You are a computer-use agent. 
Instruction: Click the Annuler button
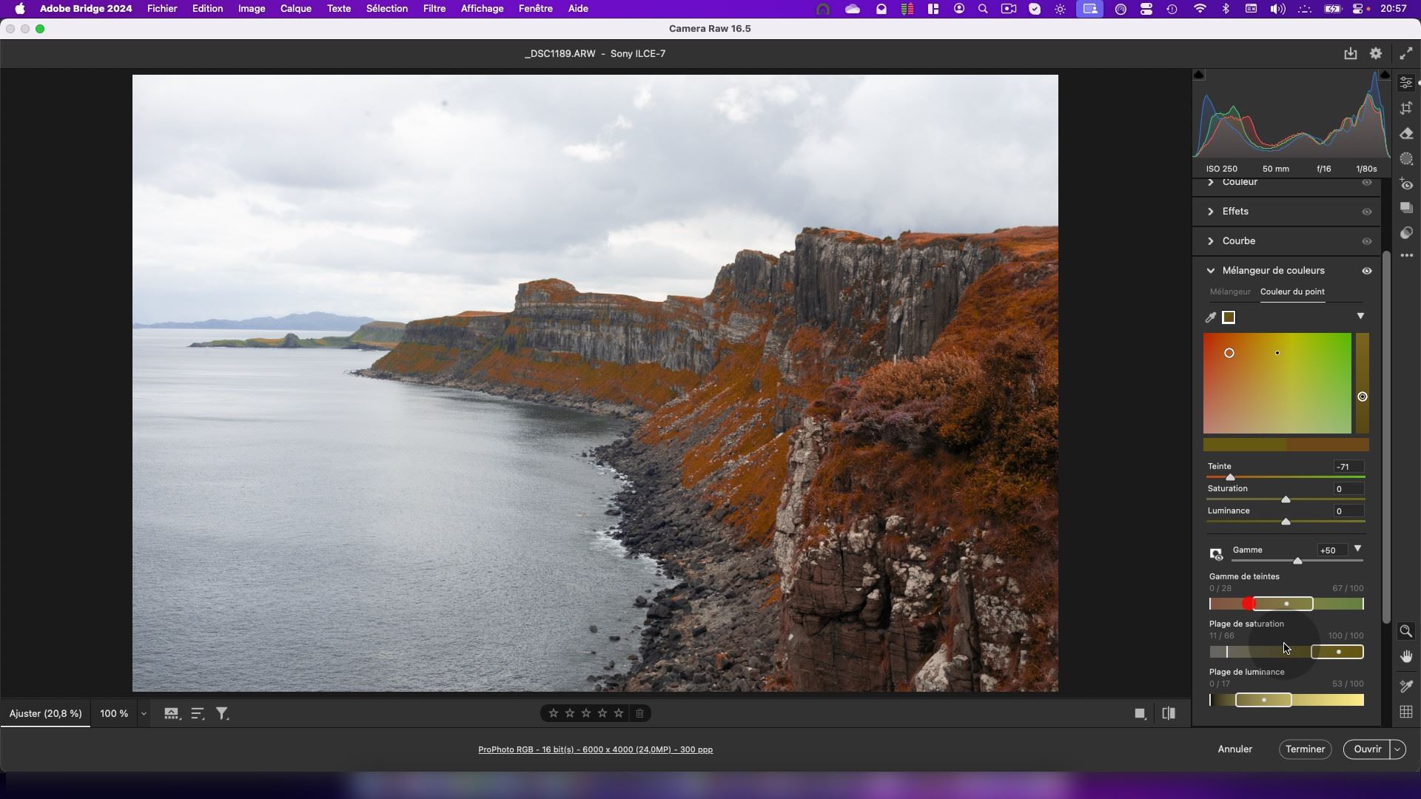1235,749
